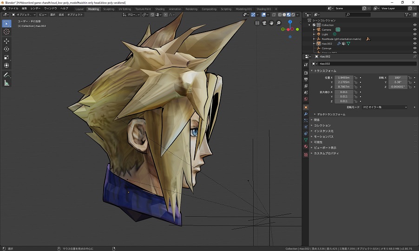Select the Measure tool

pos(7,83)
